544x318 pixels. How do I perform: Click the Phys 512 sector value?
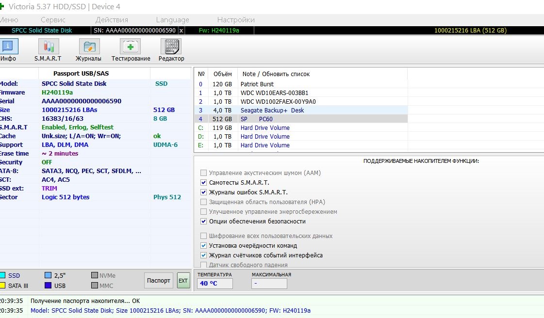coord(167,197)
